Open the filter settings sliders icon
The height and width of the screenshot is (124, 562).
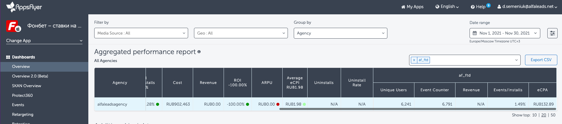[552, 33]
